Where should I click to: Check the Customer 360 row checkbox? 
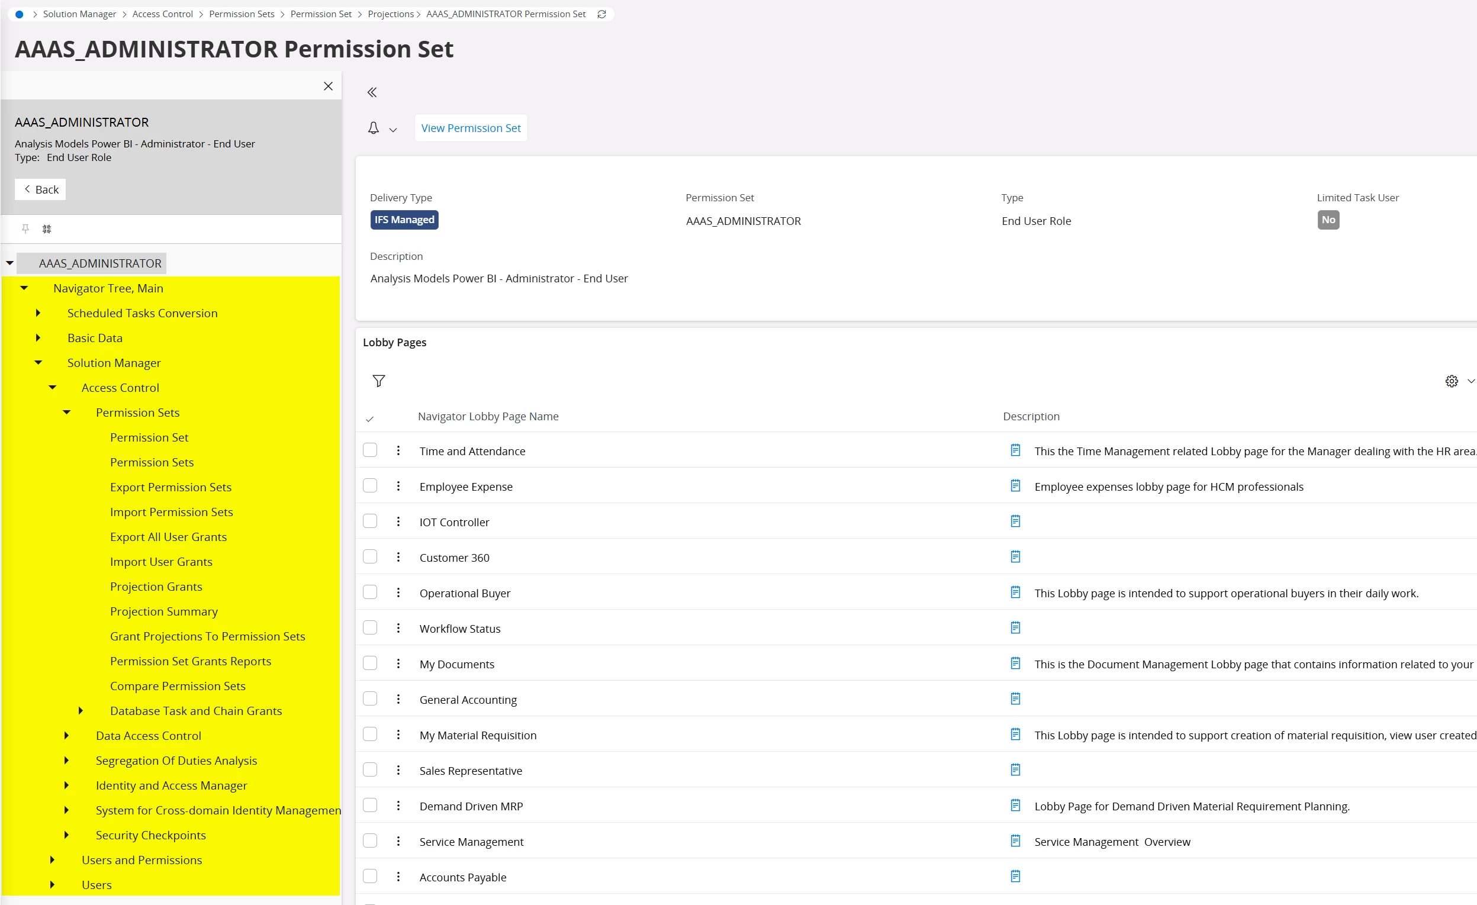370,556
